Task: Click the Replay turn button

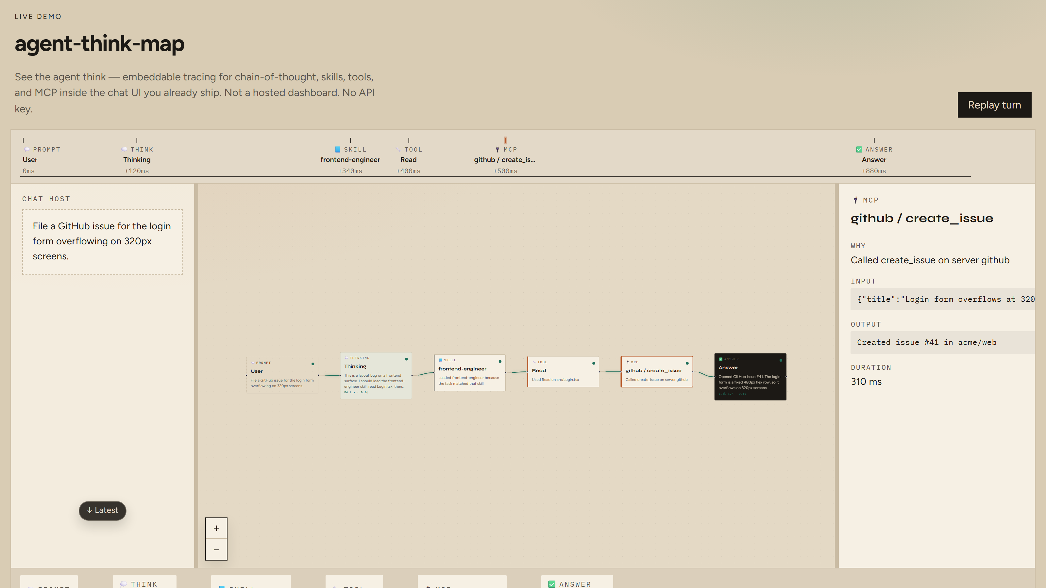Action: tap(994, 105)
